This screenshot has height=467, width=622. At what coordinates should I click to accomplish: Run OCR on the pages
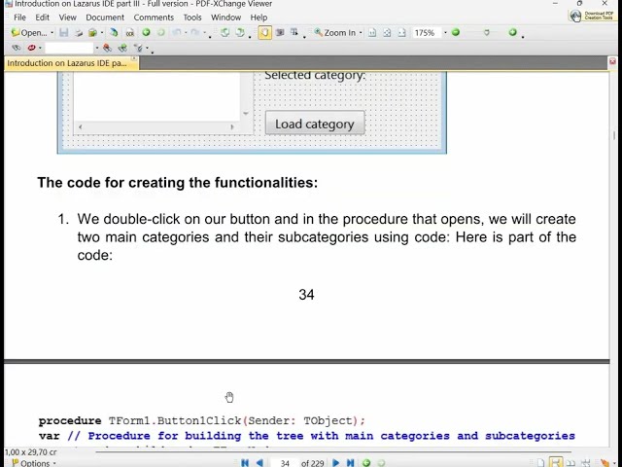[x=129, y=32]
